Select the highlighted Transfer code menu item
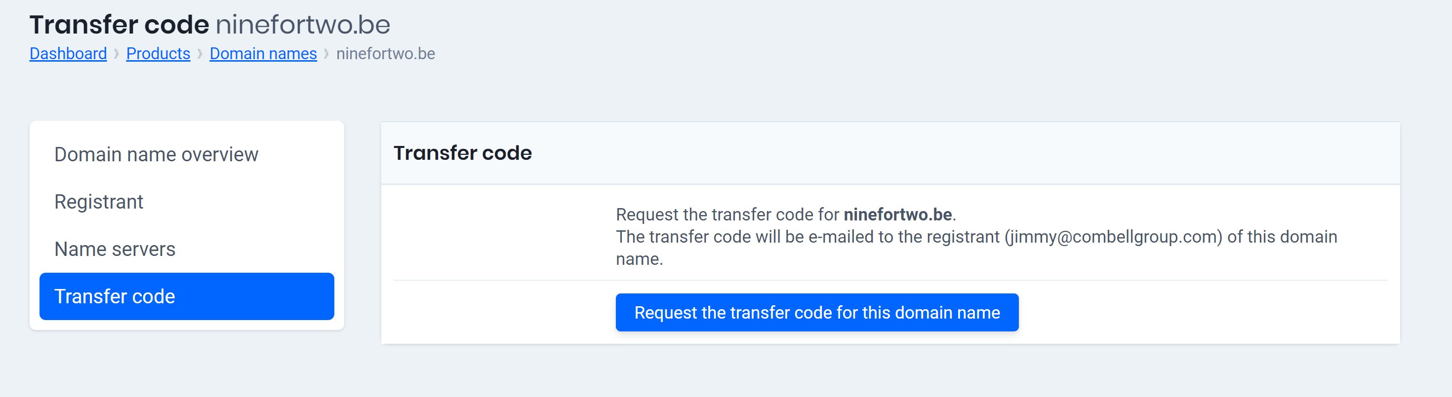This screenshot has width=1452, height=397. coord(115,296)
